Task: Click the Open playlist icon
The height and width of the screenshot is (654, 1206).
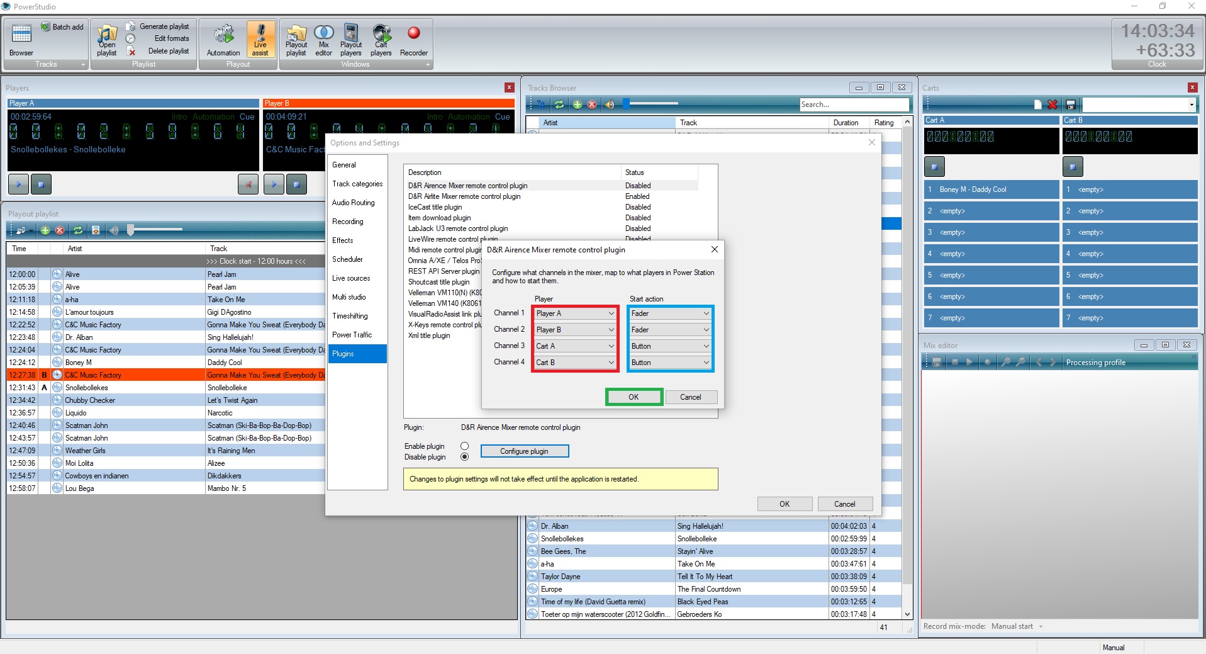Action: pos(107,39)
